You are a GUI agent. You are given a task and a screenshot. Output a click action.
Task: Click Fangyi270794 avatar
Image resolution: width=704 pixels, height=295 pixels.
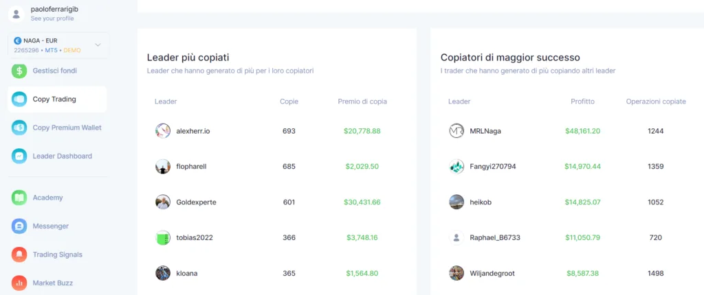pyautogui.click(x=456, y=166)
